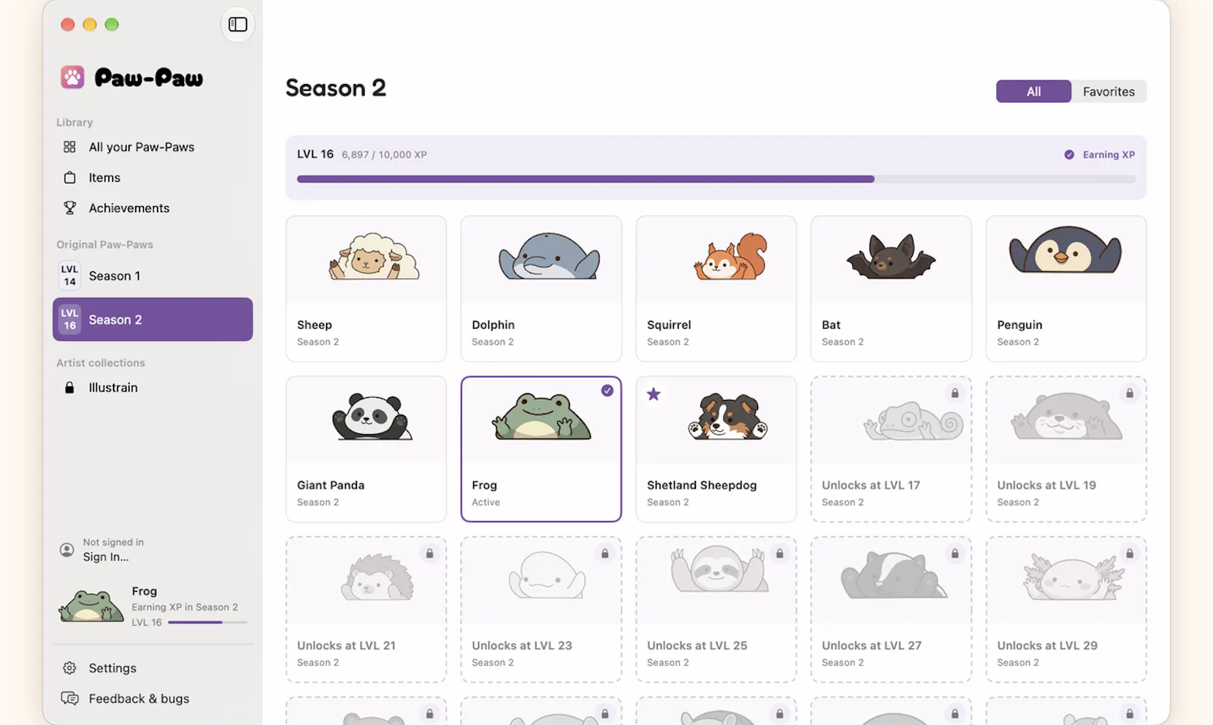1213x725 pixels.
Task: Click lock icon on LVL 19 card
Action: 1130,393
